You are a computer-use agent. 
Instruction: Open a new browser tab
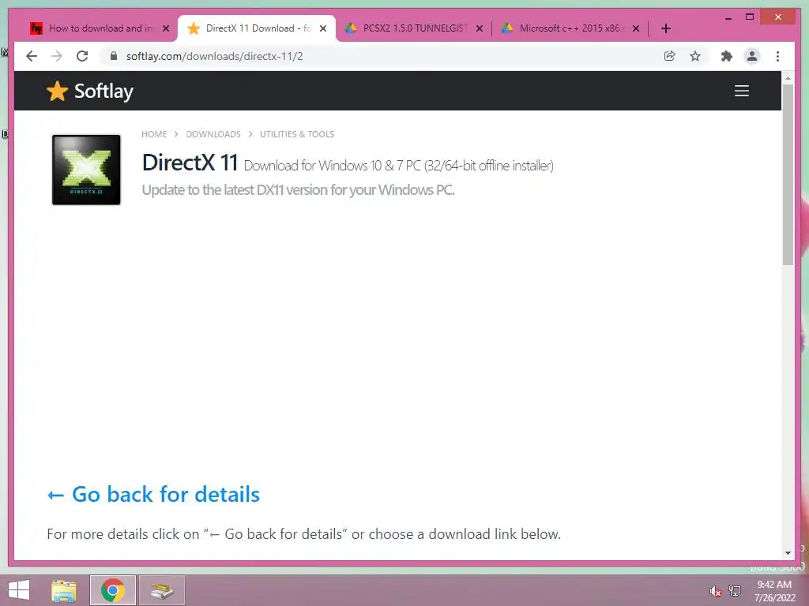pyautogui.click(x=666, y=28)
